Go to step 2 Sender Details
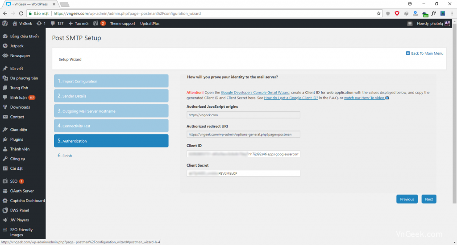Viewport: 457px width, 245px height. pyautogui.click(x=111, y=96)
